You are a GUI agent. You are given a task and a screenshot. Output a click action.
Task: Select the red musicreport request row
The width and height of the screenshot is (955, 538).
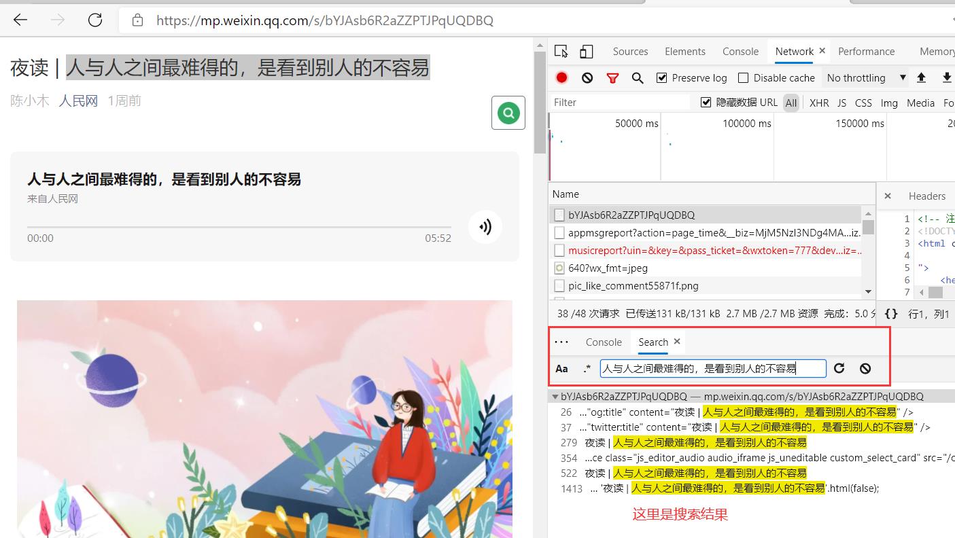click(706, 250)
